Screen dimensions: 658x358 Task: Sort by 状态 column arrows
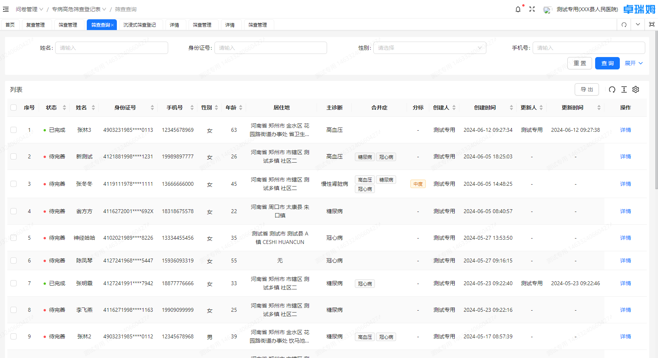(64, 108)
